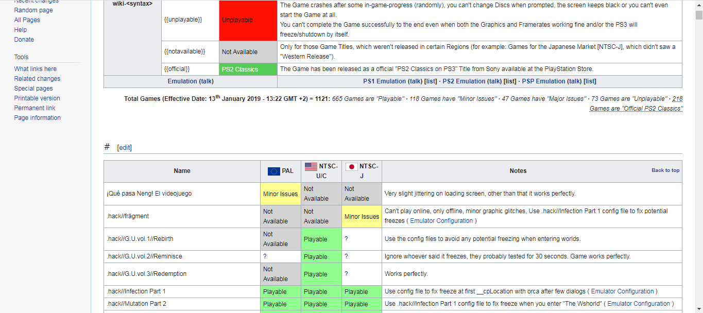
Task: Click the red Unplayable status cell
Action: coord(248,20)
